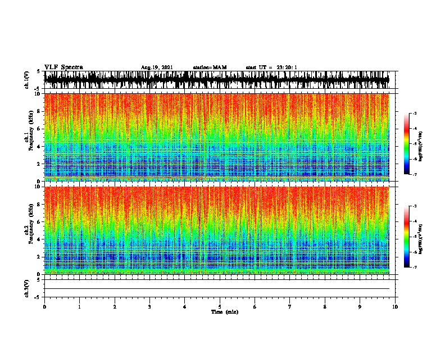Click the ch.1 spectrogram color bar

tap(406, 144)
